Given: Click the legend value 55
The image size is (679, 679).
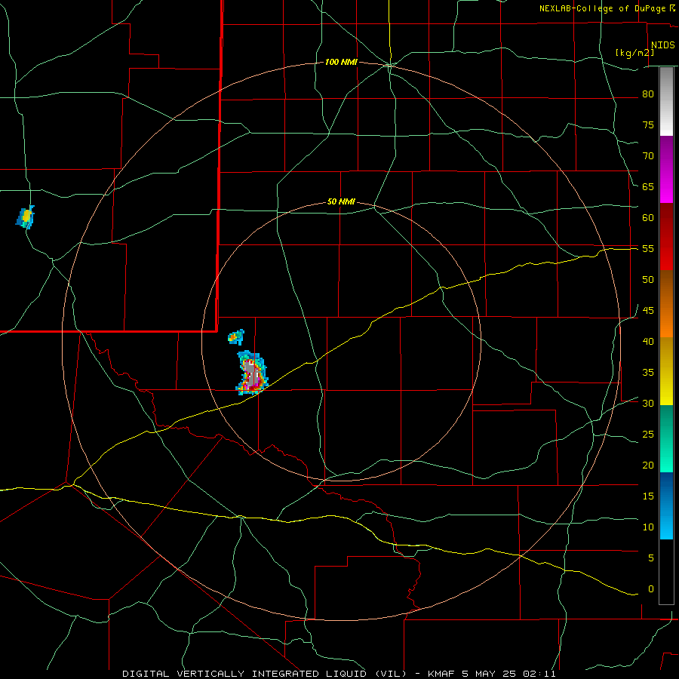Looking at the screenshot, I should point(648,248).
